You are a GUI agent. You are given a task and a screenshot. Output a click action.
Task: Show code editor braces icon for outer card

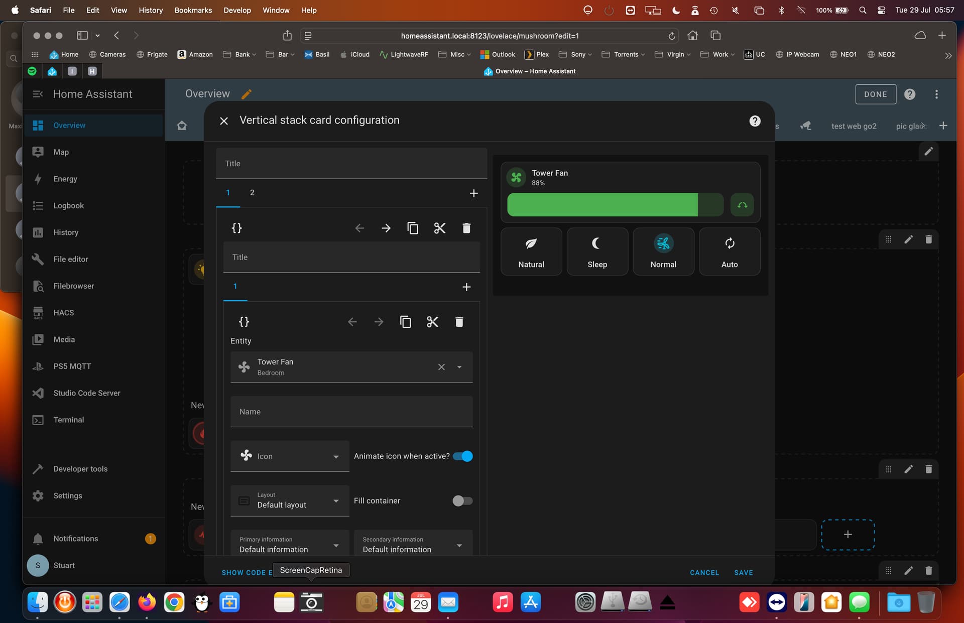236,228
